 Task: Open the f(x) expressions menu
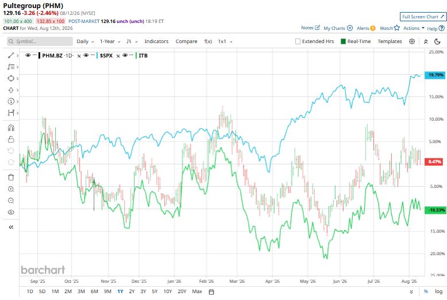click(x=208, y=41)
